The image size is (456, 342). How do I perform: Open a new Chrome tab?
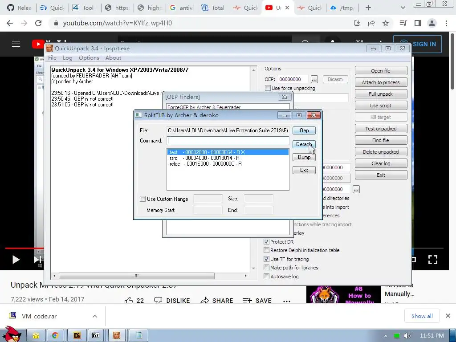point(368,8)
